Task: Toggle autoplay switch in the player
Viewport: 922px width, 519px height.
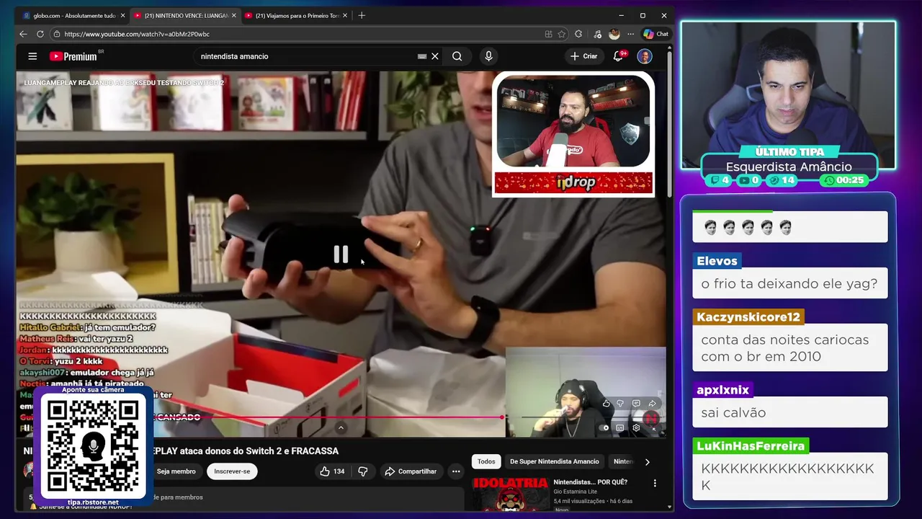Action: [605, 427]
